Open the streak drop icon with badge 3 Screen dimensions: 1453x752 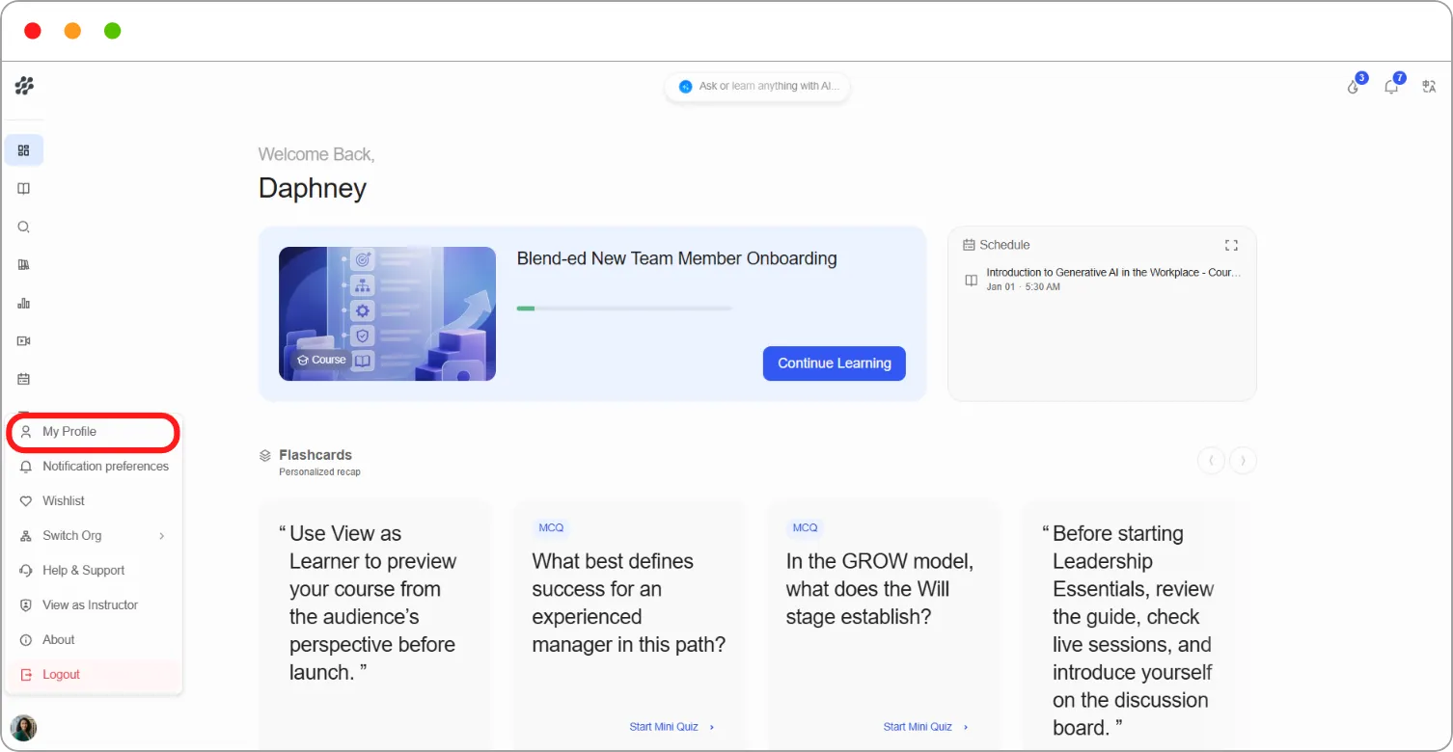[1354, 86]
